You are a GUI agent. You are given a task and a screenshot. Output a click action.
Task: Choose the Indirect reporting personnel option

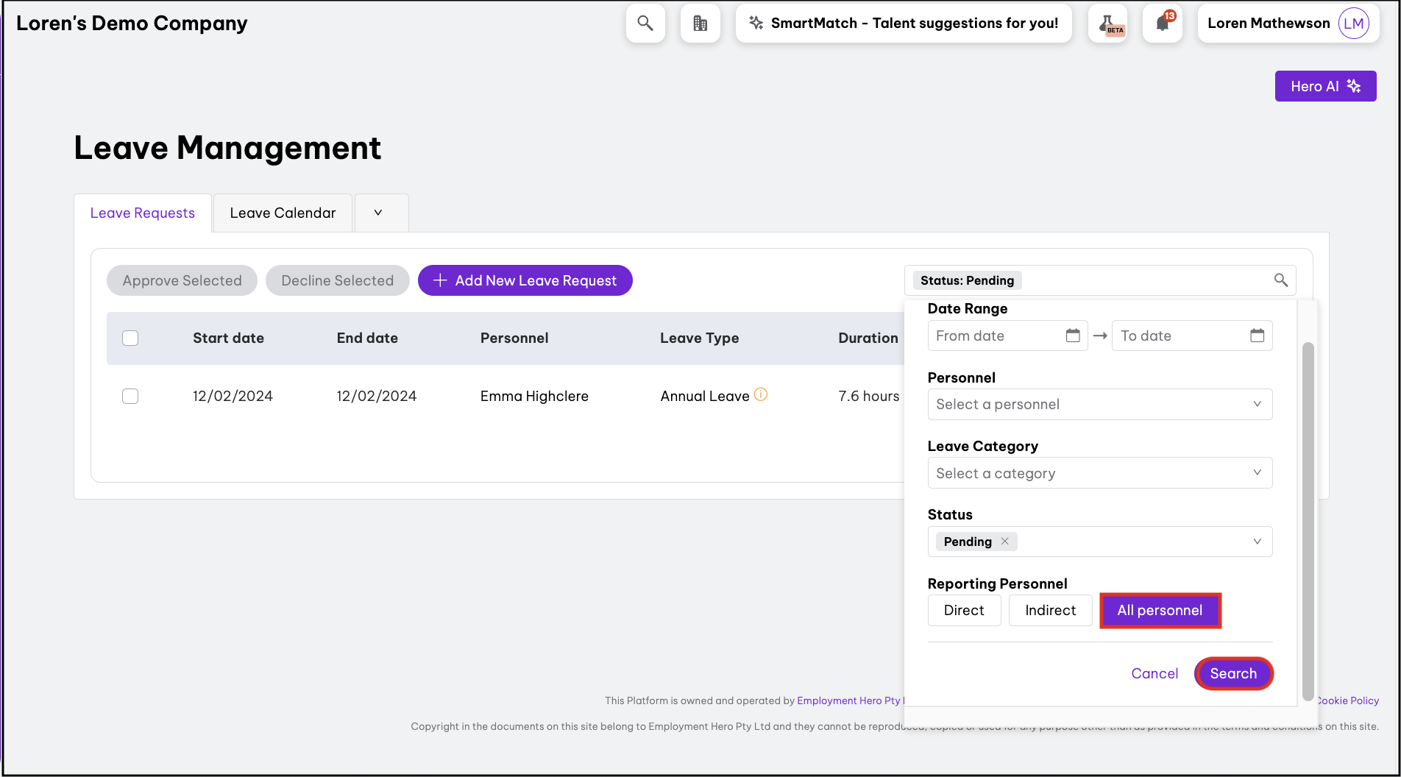1050,611
